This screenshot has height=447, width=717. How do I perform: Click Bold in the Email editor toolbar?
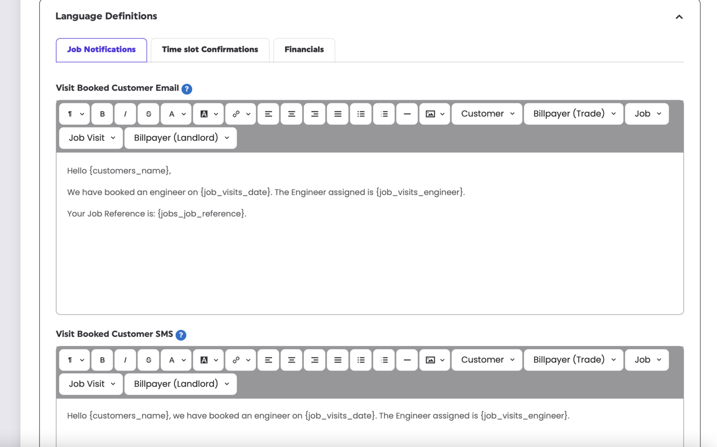coord(102,114)
